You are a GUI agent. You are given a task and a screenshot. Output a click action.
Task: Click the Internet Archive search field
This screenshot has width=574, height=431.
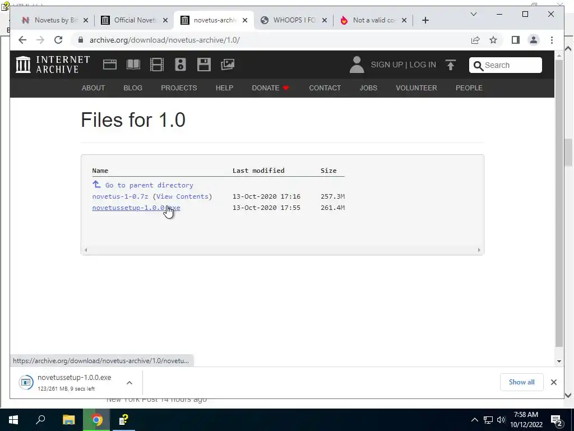point(505,65)
